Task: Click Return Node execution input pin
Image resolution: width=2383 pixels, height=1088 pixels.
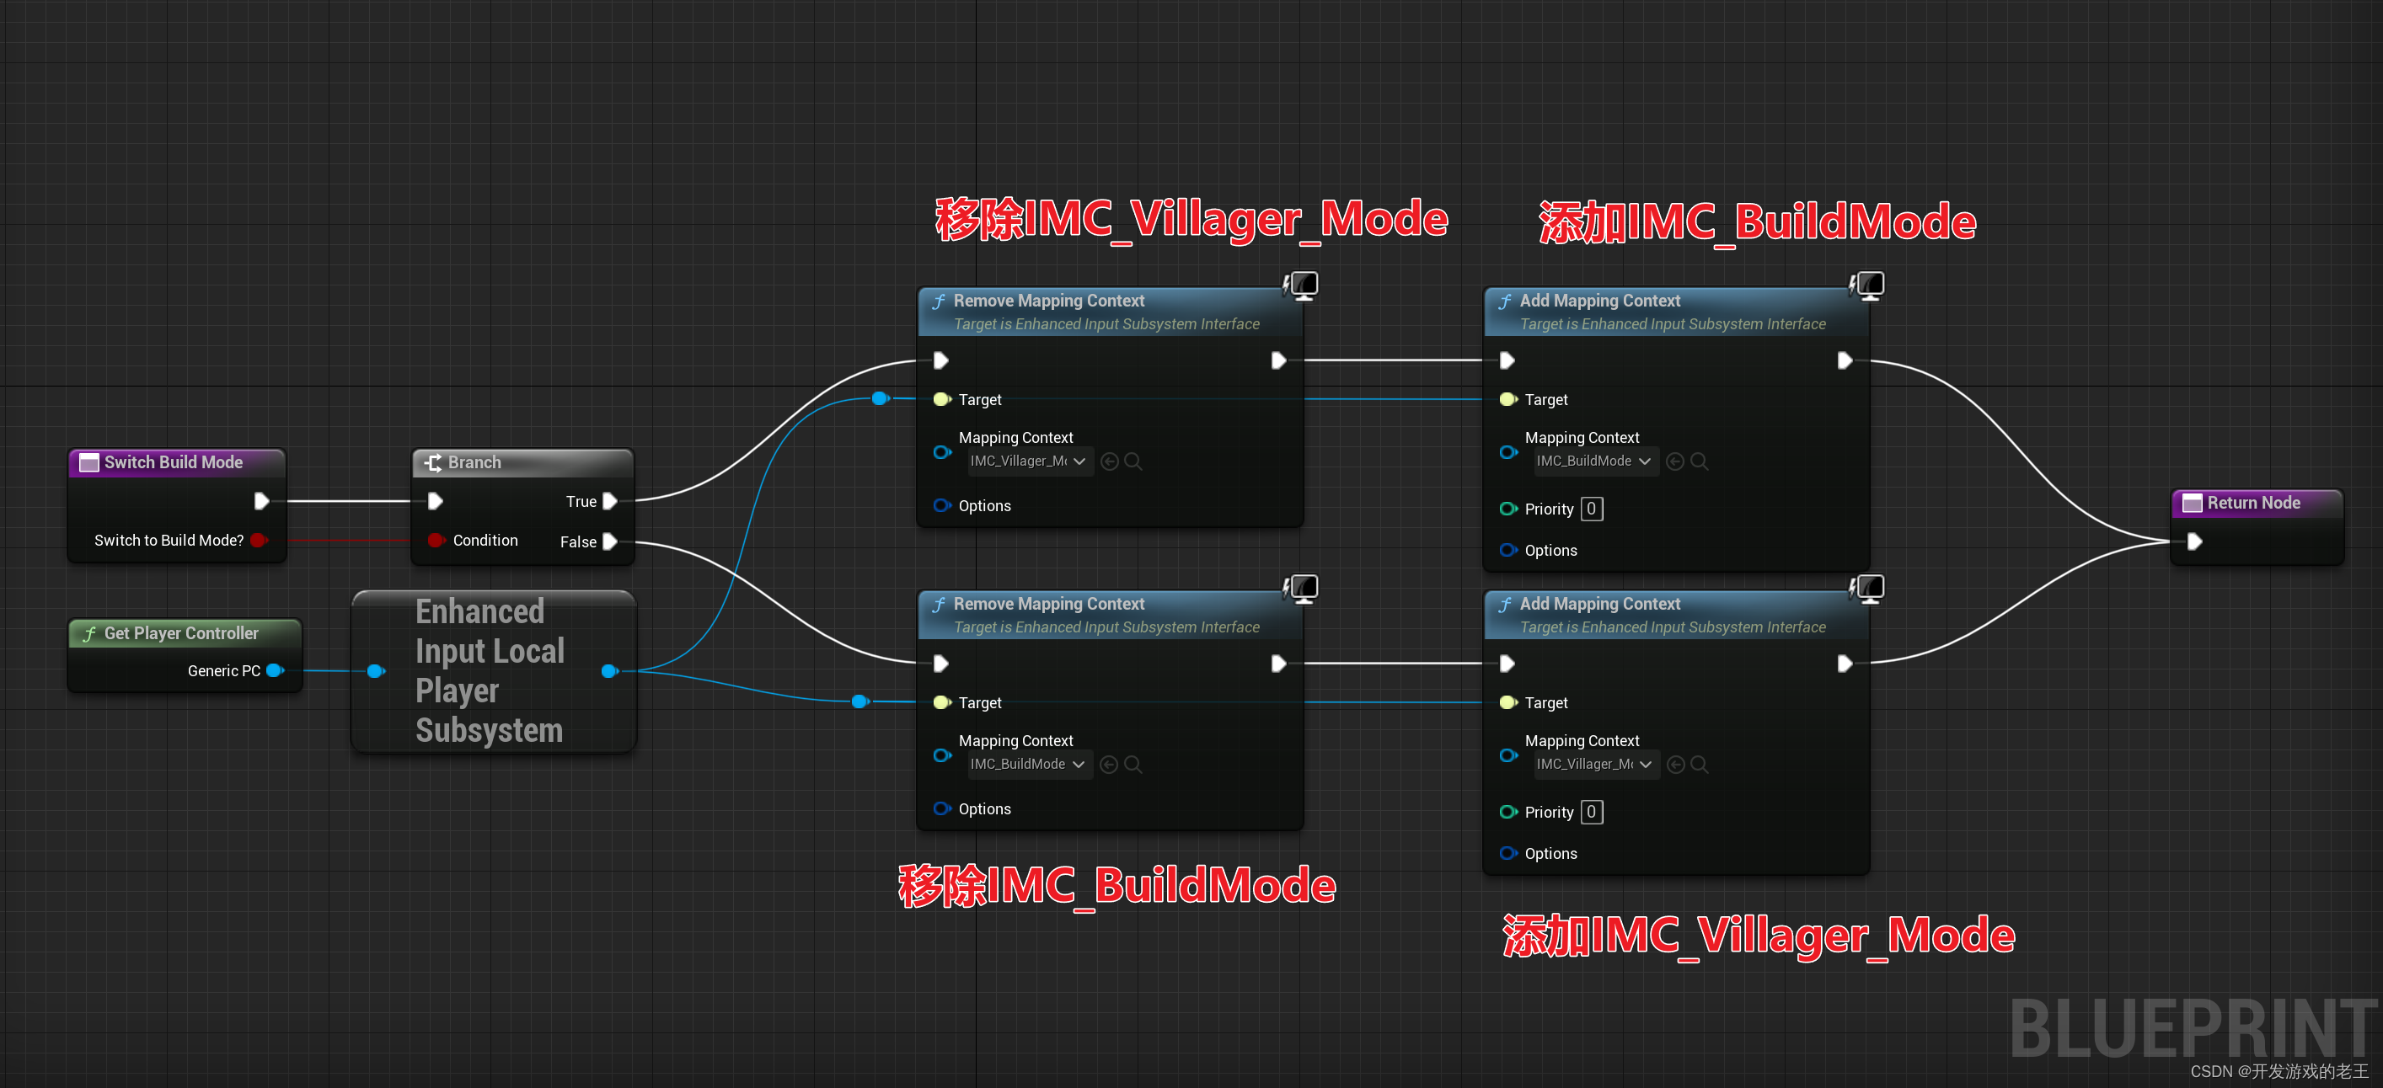Action: (x=2194, y=541)
